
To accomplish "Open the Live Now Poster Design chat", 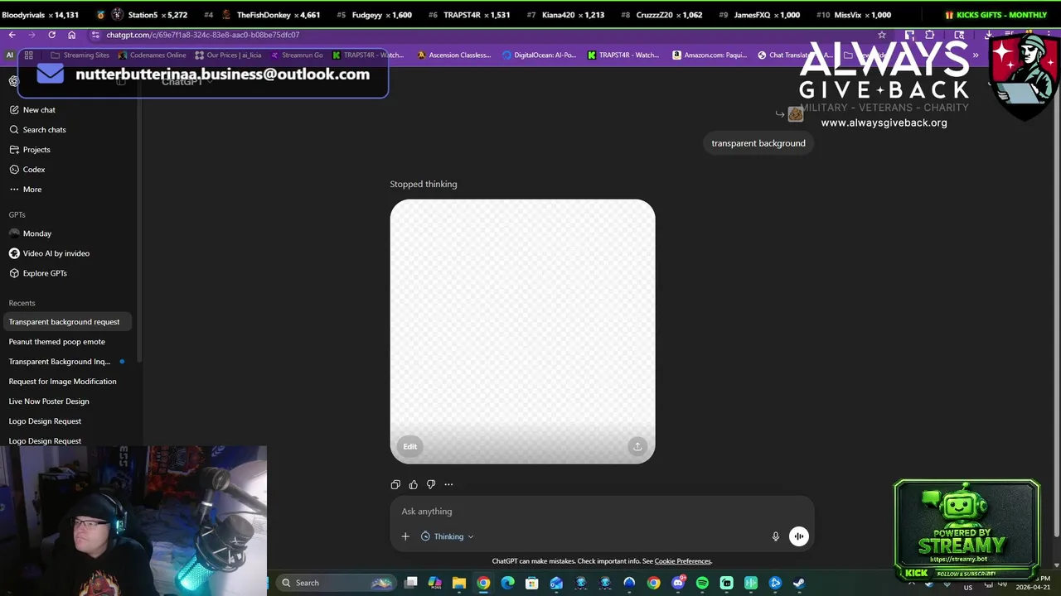I will [68, 401].
